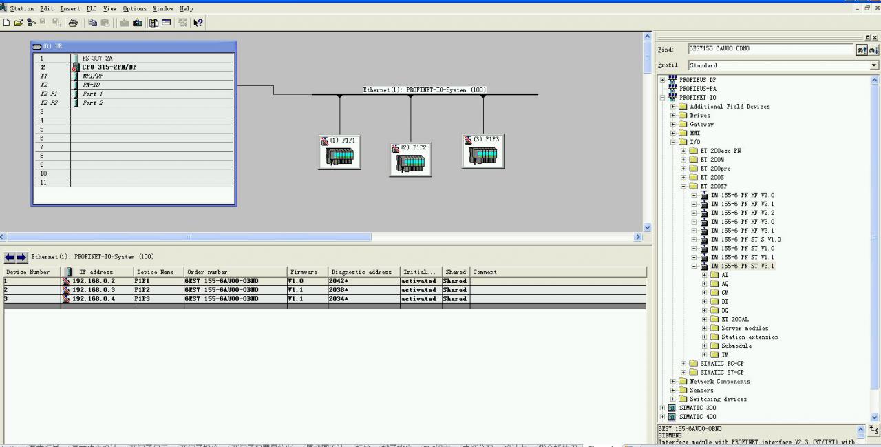The width and height of the screenshot is (881, 447).
Task: Click the Paste toolbar icon
Action: coord(105,22)
